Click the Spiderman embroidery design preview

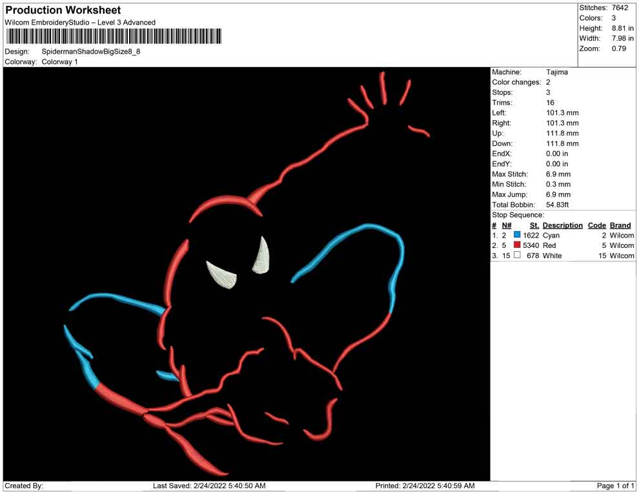[x=247, y=274]
